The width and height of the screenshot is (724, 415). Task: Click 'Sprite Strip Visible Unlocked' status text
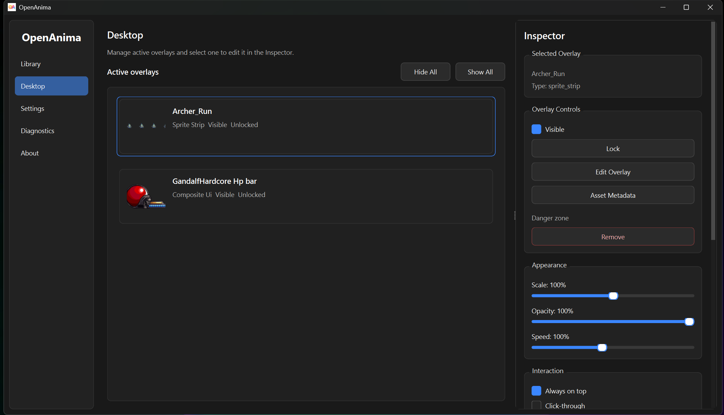(215, 125)
